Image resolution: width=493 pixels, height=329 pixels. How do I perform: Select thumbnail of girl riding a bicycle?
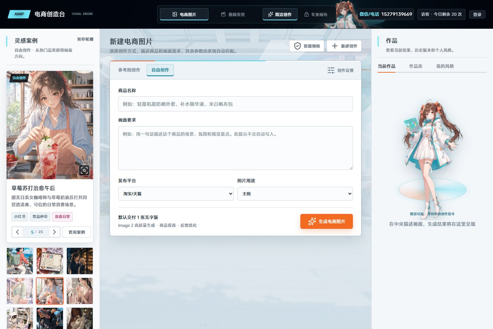click(20, 261)
